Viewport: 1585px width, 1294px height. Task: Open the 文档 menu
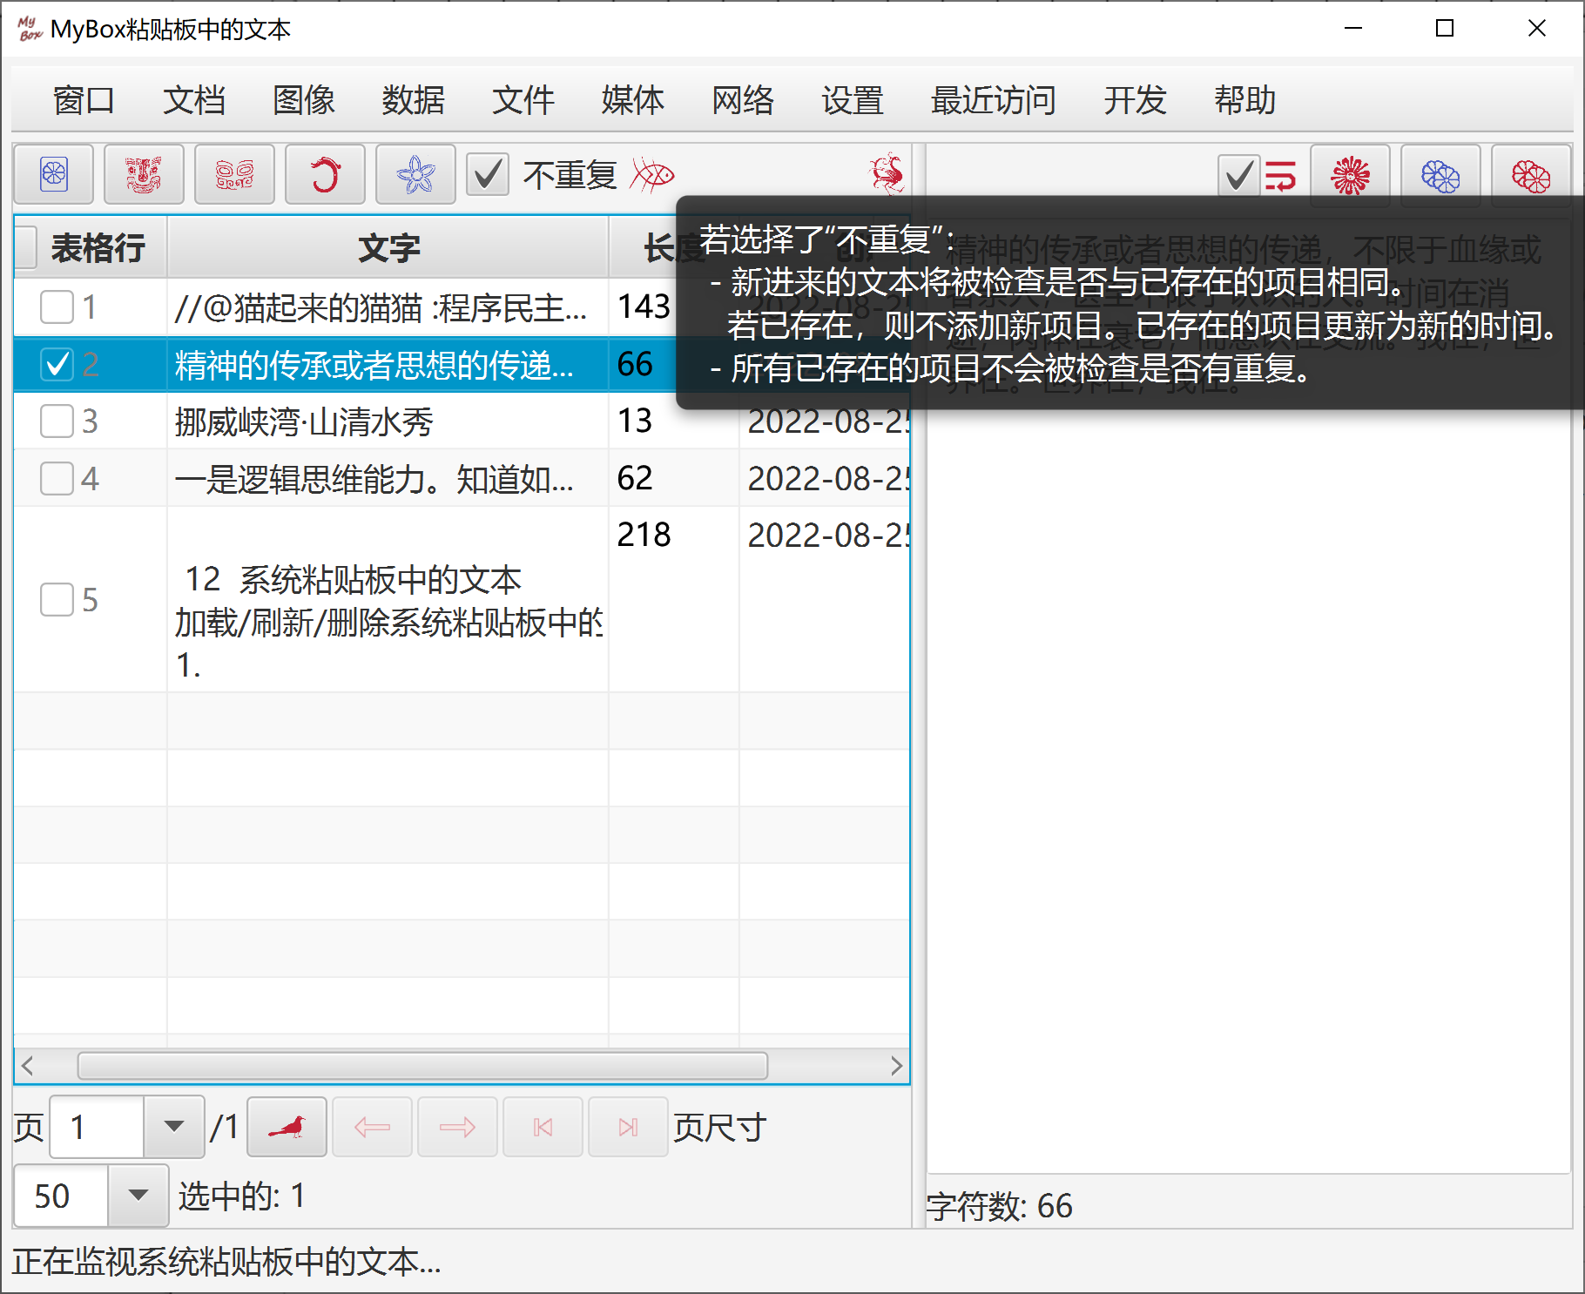193,100
